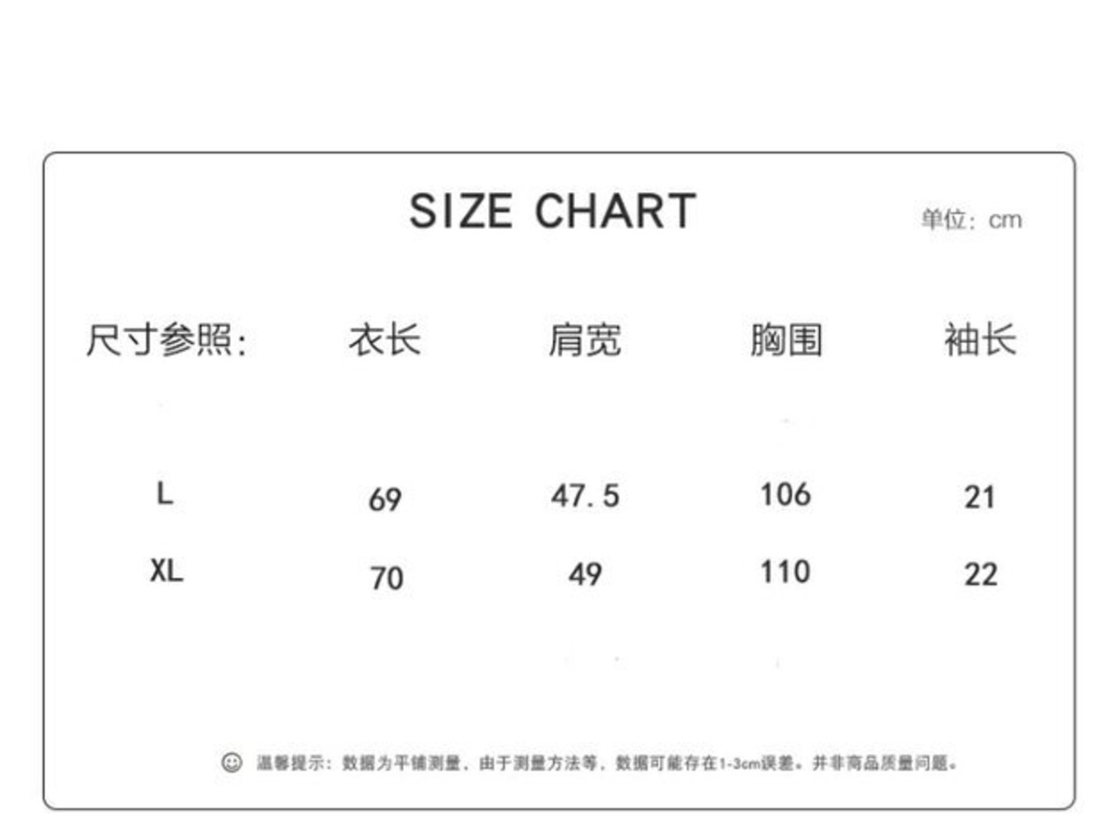Image resolution: width=1106 pixels, height=835 pixels.
Task: Click the 110 chest value
Action: coord(785,571)
